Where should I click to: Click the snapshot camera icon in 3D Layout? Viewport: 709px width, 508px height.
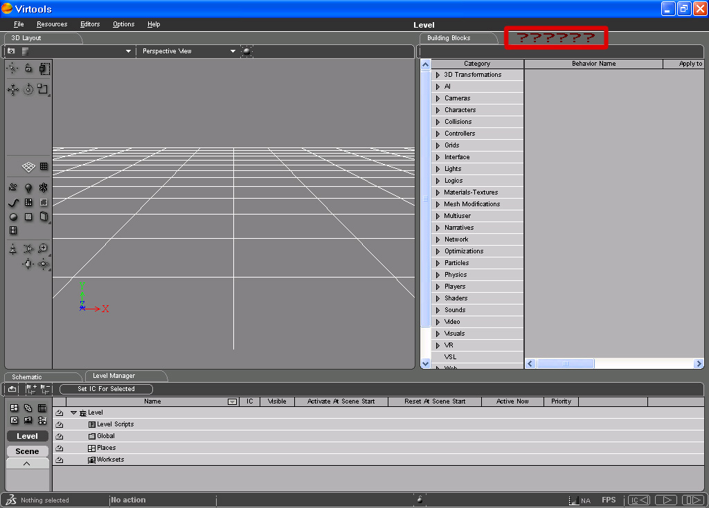11,51
